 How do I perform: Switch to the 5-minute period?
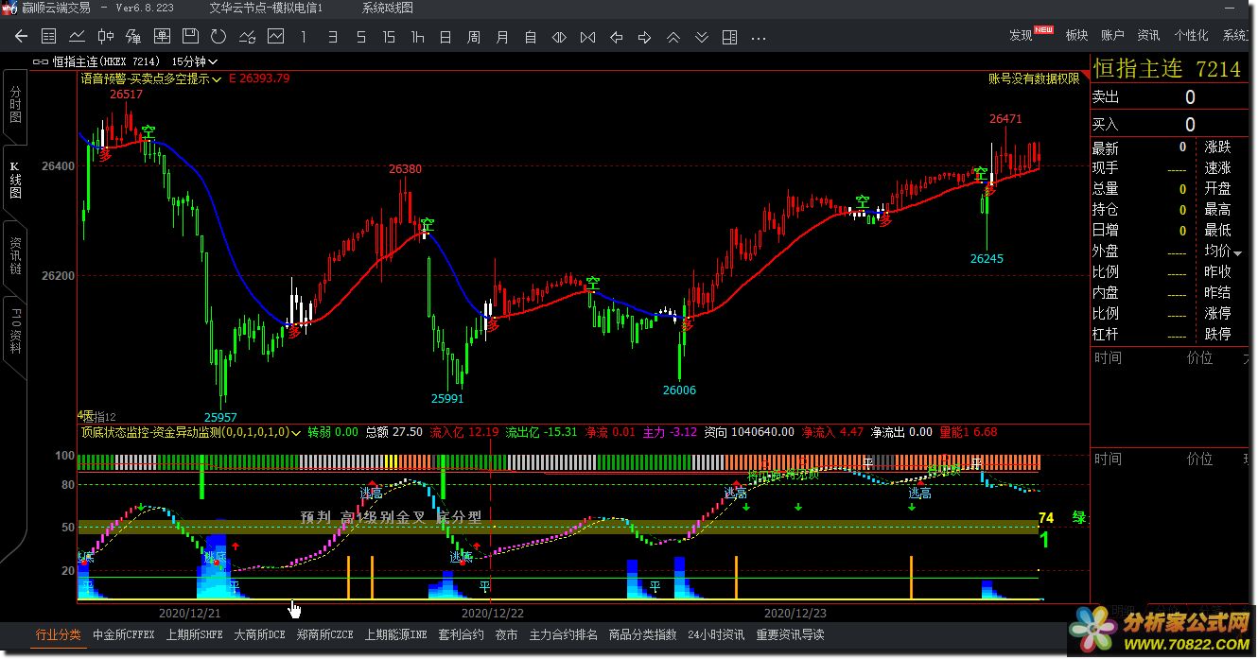coord(360,37)
